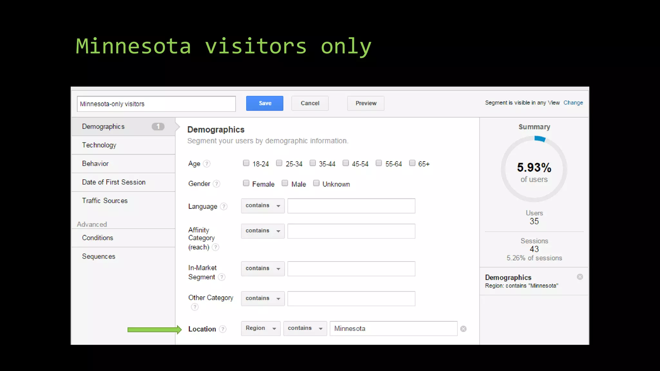Open the Gender help question-mark icon
The image size is (660, 371).
point(217,184)
